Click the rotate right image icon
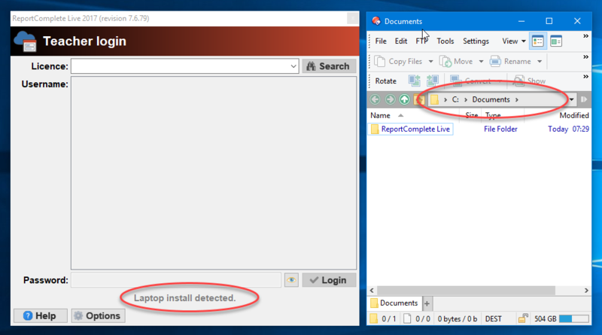Image resolution: width=602 pixels, height=335 pixels. (433, 81)
